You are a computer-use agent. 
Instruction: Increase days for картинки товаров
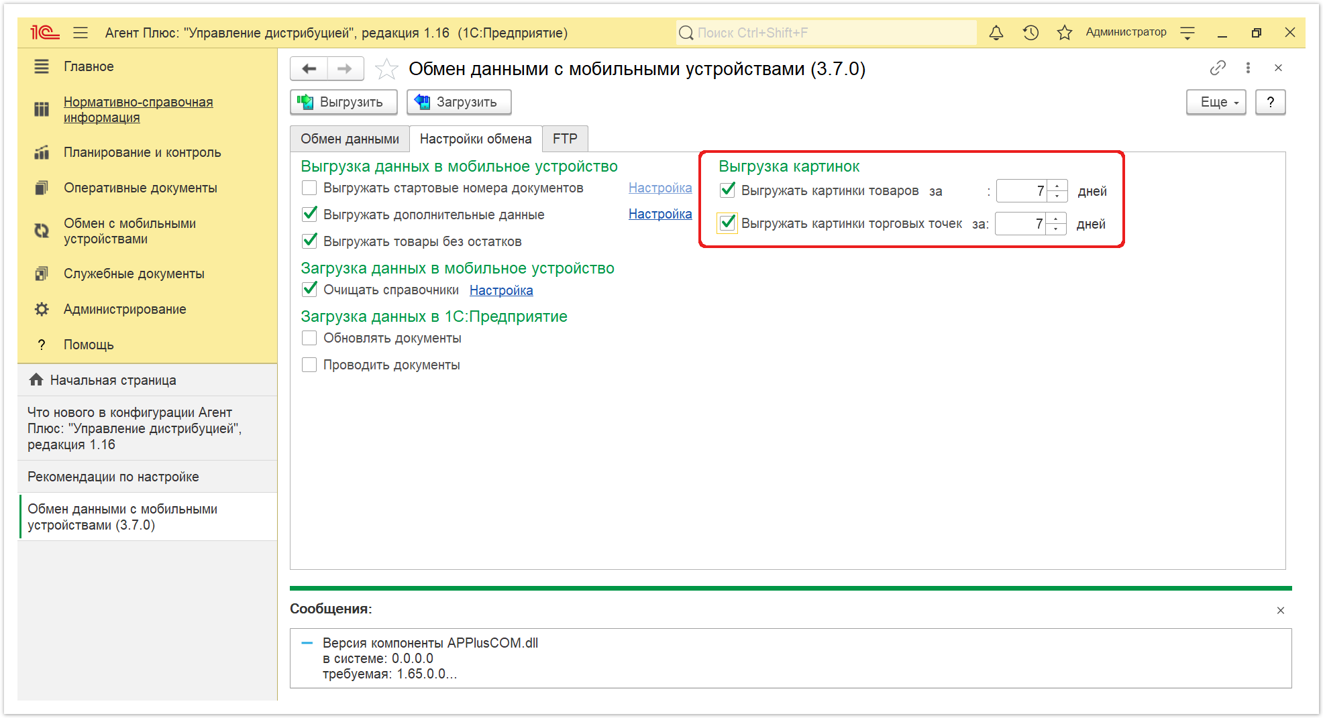1057,186
